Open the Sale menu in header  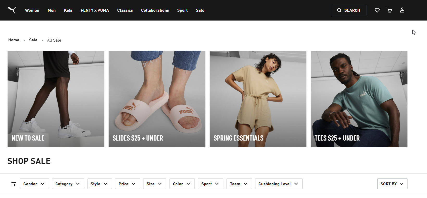(x=200, y=10)
